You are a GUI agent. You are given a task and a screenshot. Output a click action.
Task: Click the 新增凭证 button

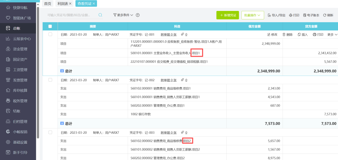click(x=228, y=15)
